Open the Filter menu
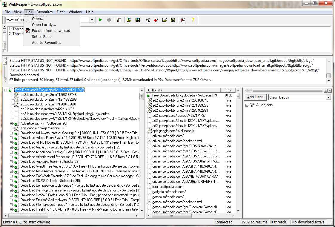Image resolution: width=335 pixels, height=227 pixels. (61, 12)
